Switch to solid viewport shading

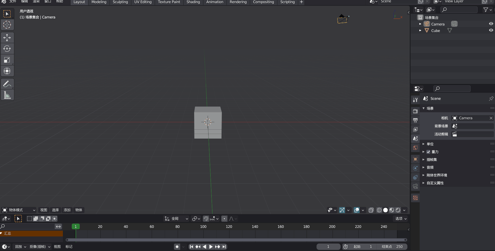click(x=385, y=210)
